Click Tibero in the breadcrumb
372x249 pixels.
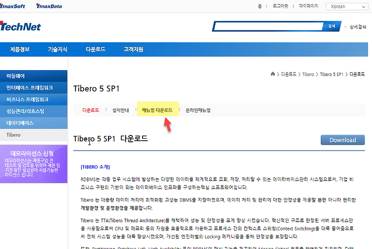tap(308, 74)
